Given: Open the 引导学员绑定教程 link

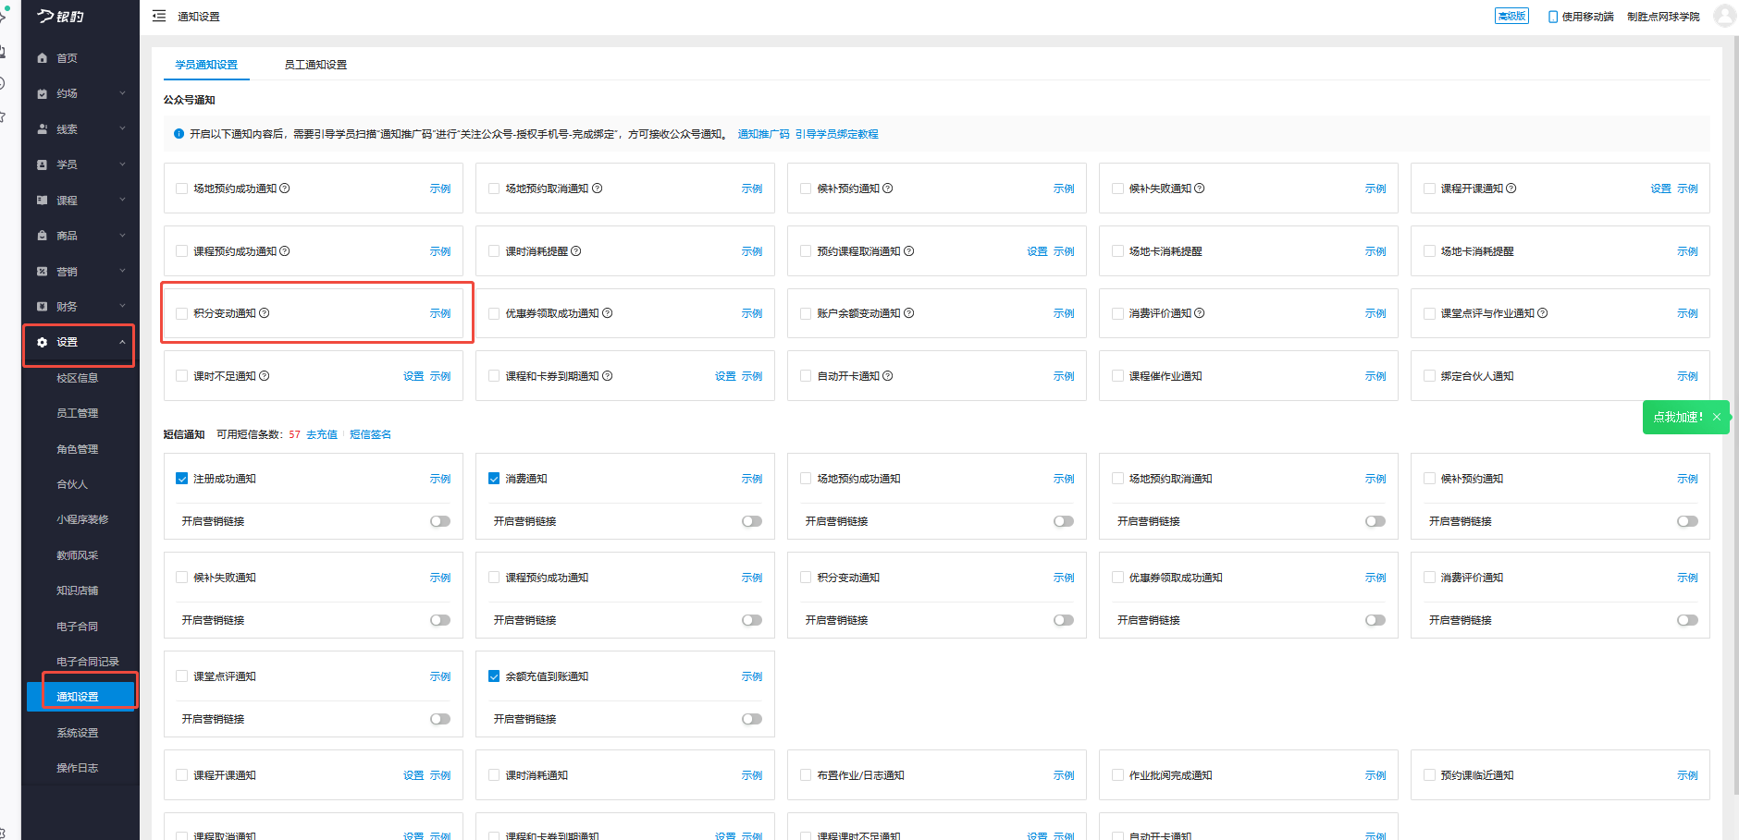Looking at the screenshot, I should [x=836, y=134].
